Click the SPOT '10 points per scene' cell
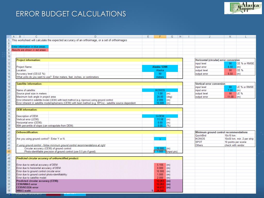This screenshot has height=198, width=264. (235, 142)
